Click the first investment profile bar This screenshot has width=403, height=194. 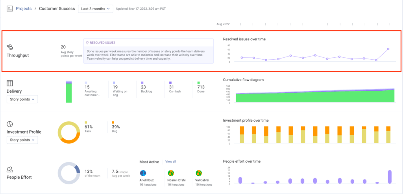click(x=242, y=135)
